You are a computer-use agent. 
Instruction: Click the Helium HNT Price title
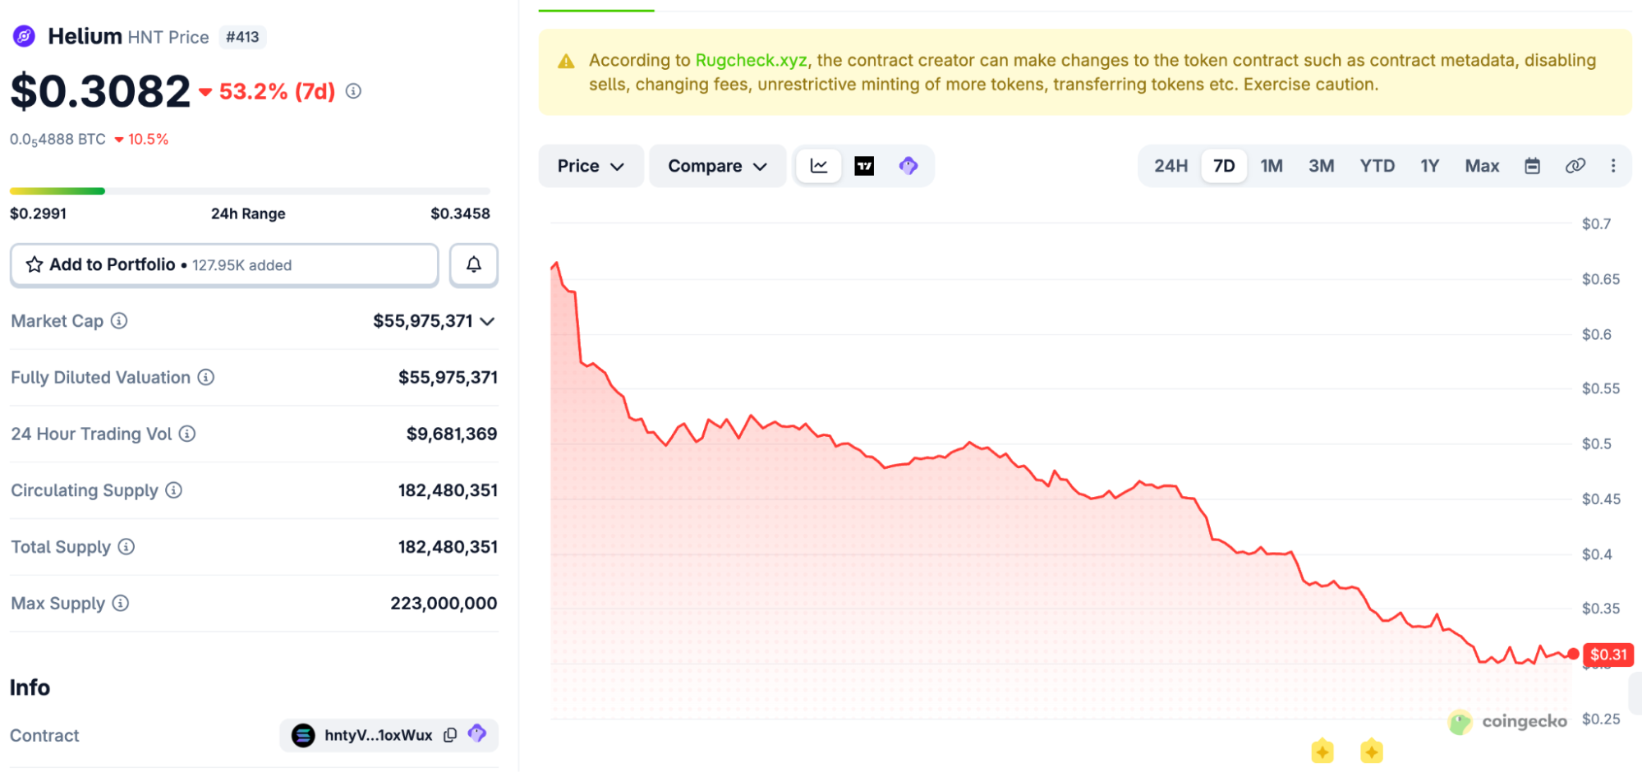128,37
